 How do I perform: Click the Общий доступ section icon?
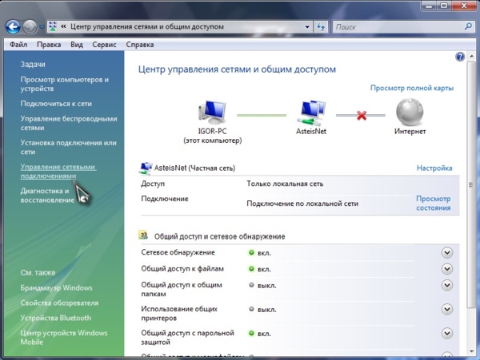pyautogui.click(x=143, y=235)
